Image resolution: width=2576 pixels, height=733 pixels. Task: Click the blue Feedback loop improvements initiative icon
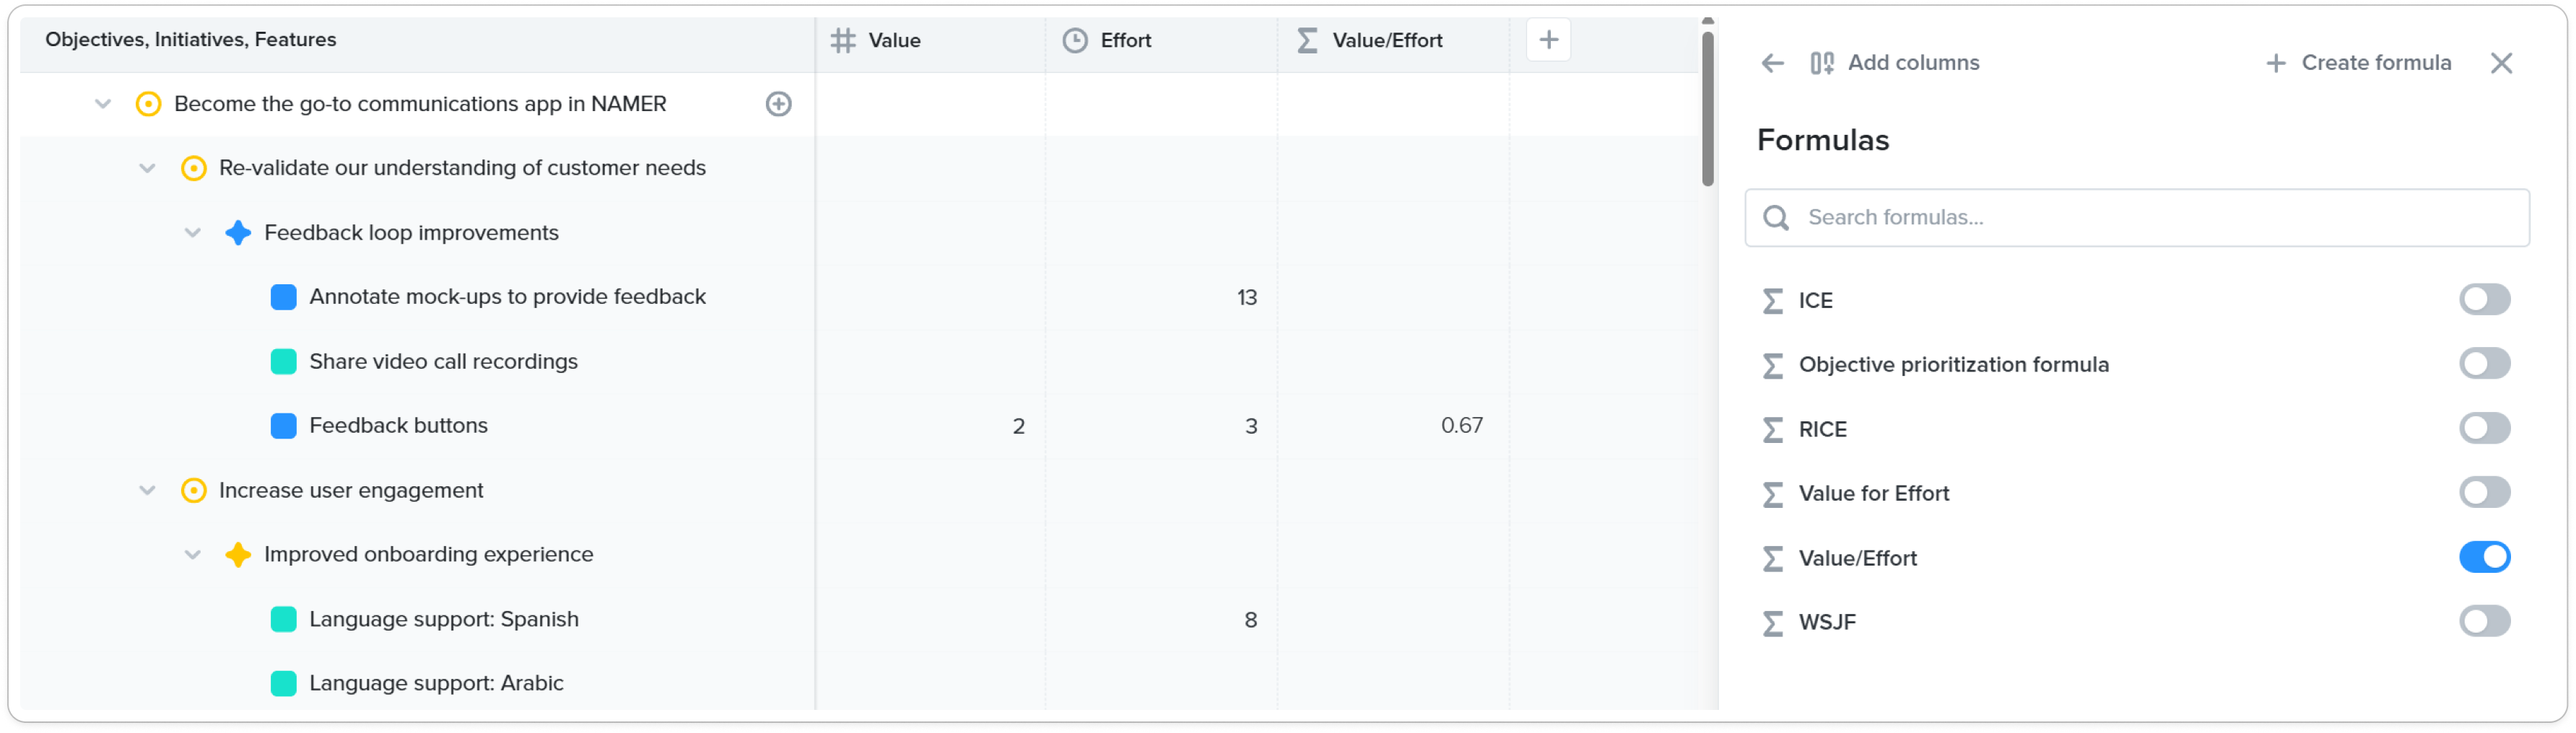coord(238,233)
